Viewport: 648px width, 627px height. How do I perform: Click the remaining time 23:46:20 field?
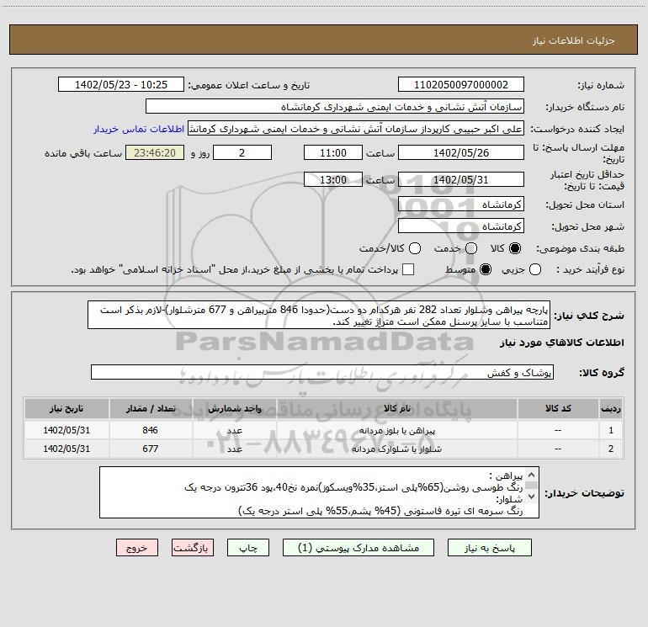pos(155,152)
